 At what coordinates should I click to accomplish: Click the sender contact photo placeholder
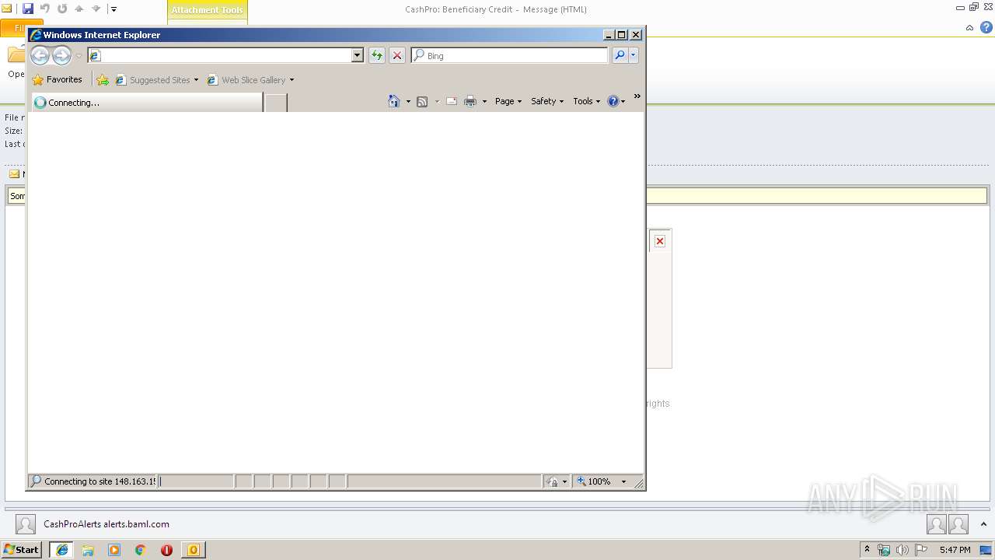pos(26,524)
